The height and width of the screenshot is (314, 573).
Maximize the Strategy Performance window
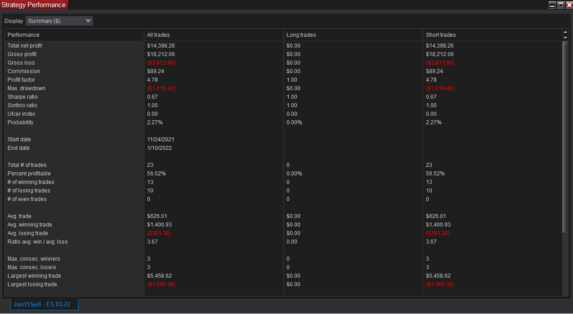(561, 5)
